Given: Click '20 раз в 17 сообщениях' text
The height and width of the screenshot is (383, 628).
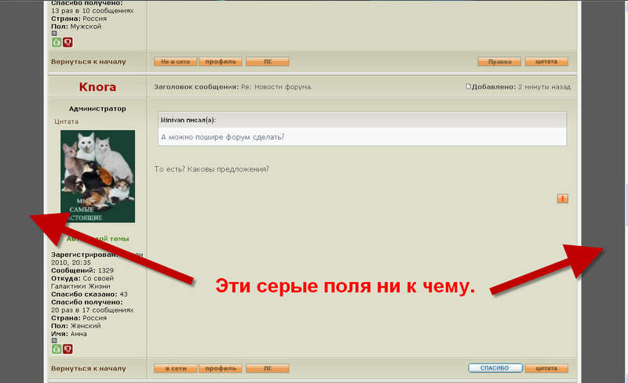Looking at the screenshot, I should (92, 310).
